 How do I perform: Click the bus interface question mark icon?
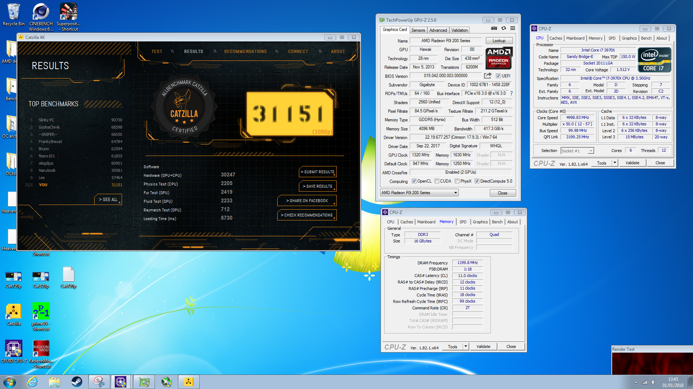tap(511, 93)
